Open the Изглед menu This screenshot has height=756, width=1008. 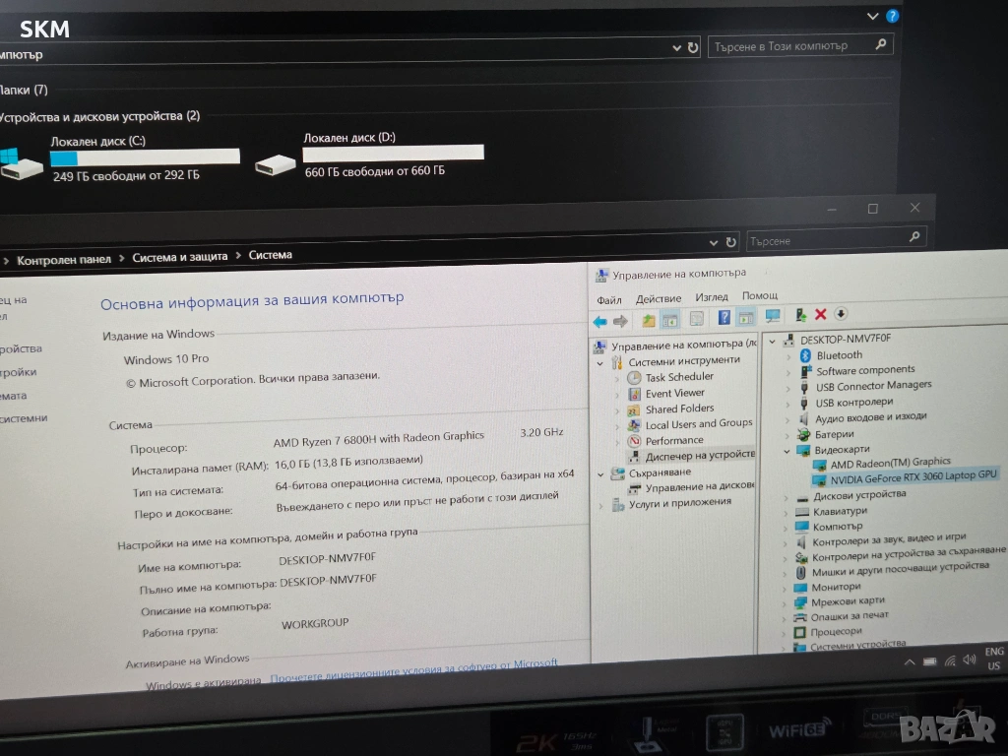(711, 296)
